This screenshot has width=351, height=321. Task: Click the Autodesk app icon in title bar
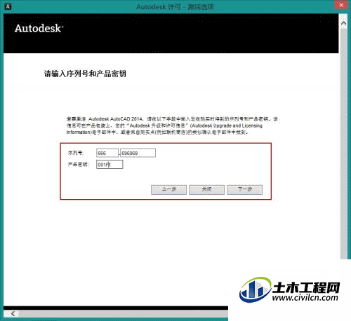[x=8, y=6]
